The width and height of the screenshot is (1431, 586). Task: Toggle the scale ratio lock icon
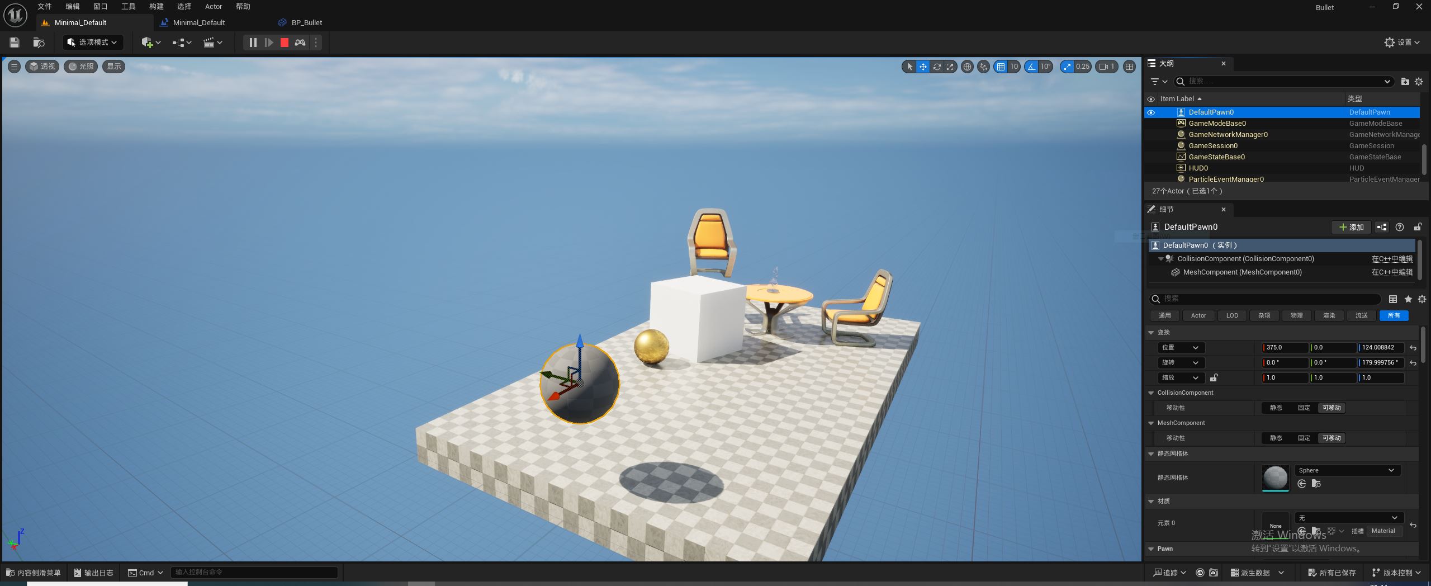tap(1214, 378)
